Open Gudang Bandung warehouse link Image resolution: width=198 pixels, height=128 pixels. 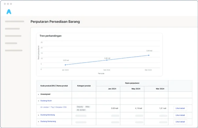click(48, 115)
